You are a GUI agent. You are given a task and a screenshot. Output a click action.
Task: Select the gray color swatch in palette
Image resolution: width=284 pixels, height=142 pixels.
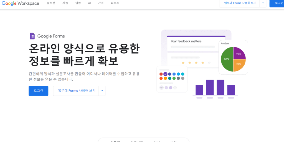[183, 78]
